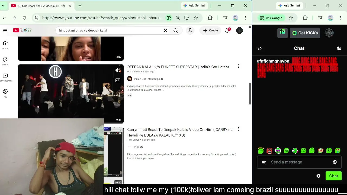
Task: Open the YouTube account avatar menu
Action: pos(239,30)
